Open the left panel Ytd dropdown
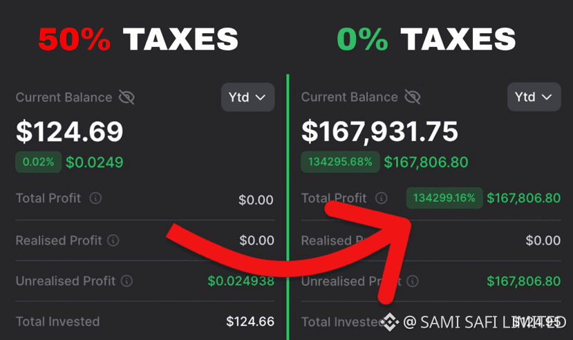The height and width of the screenshot is (340, 573). coord(247,97)
